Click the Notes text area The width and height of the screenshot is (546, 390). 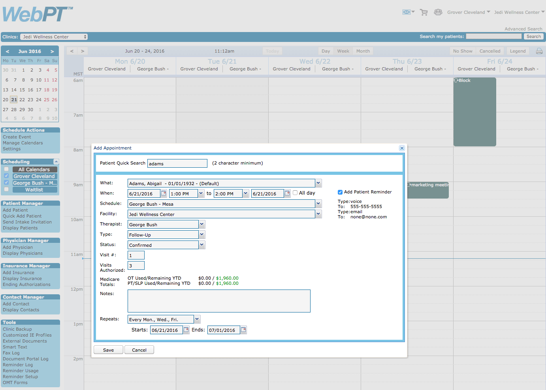point(219,301)
